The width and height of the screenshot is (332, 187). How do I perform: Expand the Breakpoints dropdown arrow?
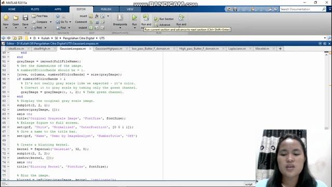120,28
